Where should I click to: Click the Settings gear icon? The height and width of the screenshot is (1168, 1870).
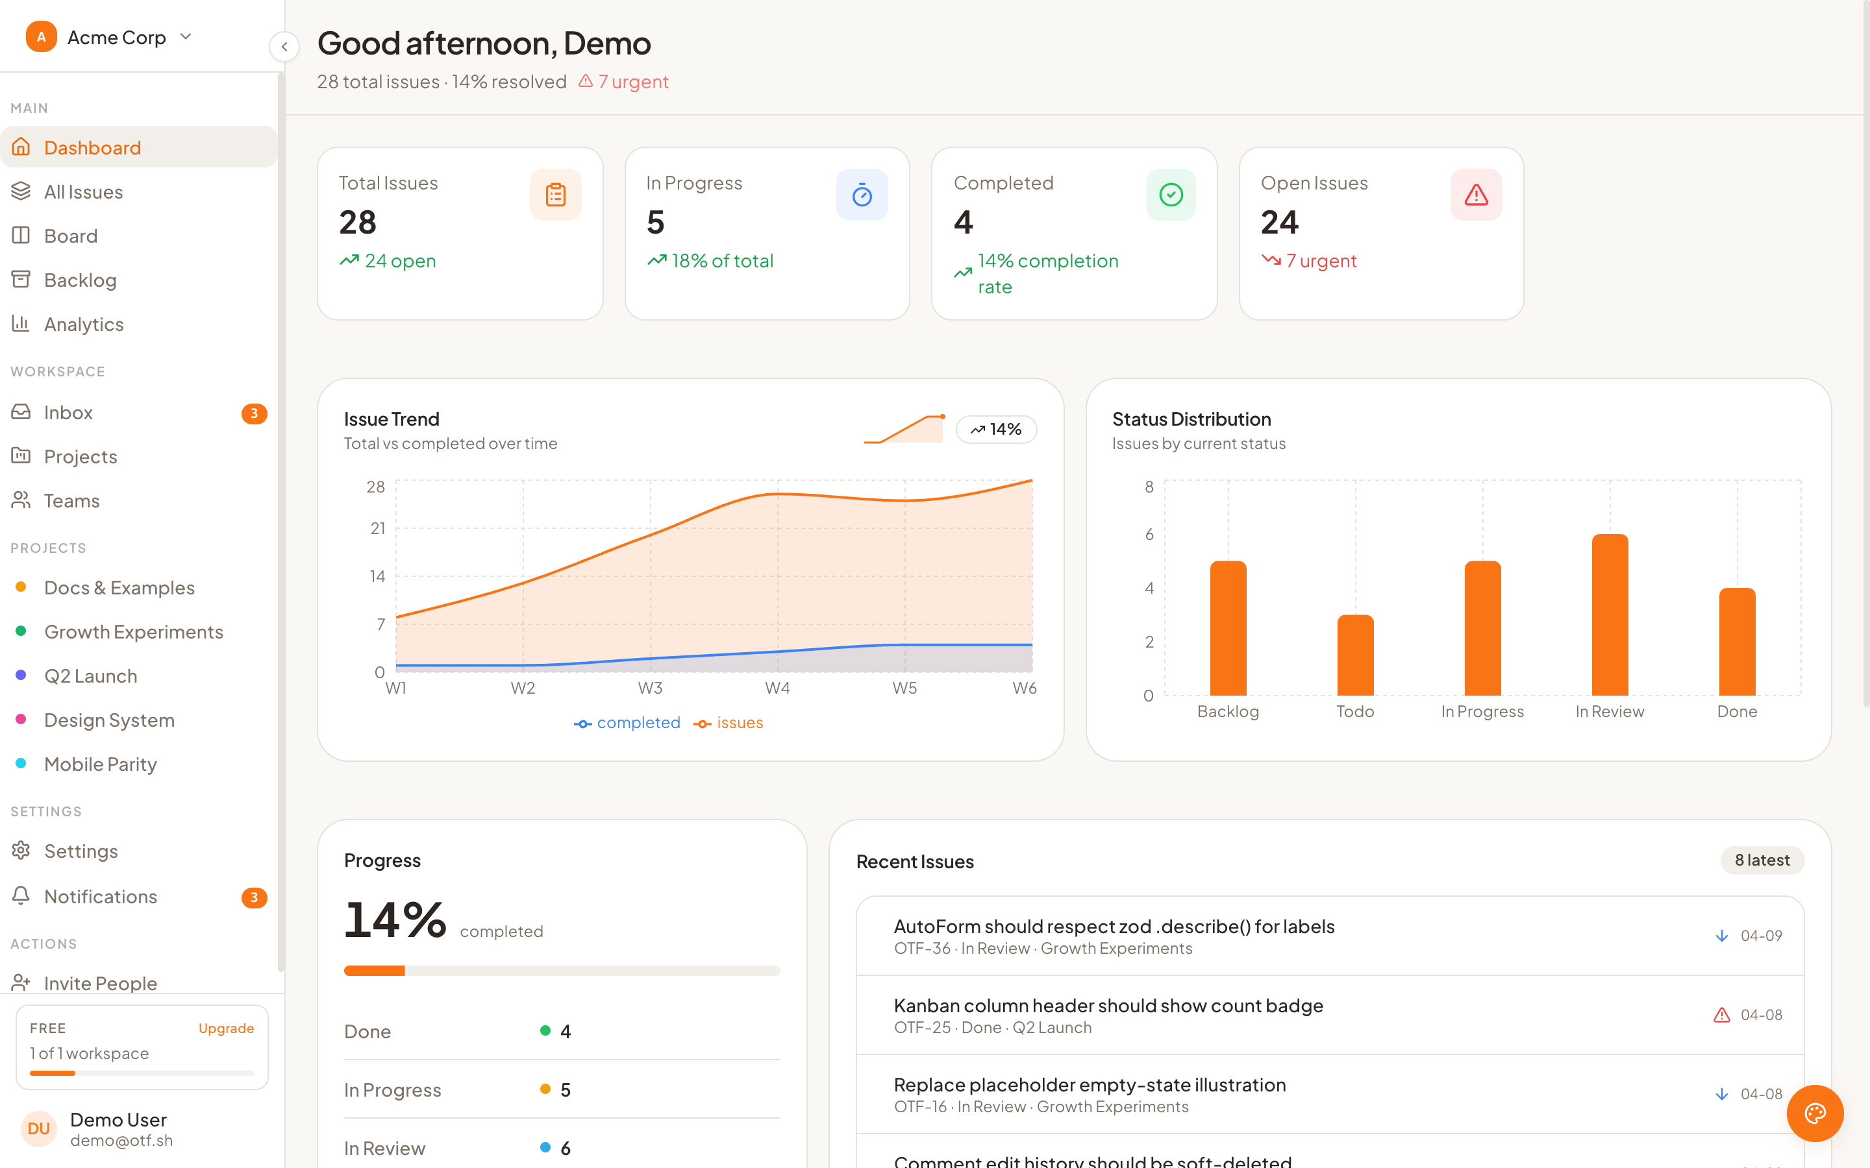[21, 851]
